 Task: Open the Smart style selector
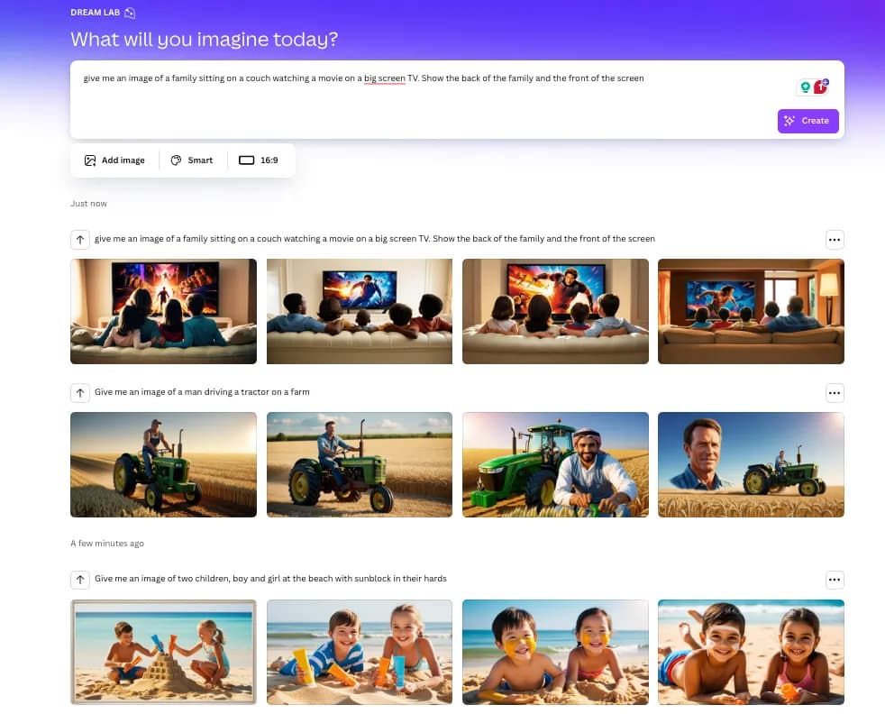[x=192, y=160]
